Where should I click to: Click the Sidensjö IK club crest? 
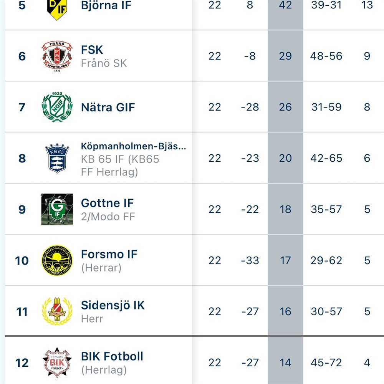click(x=57, y=311)
